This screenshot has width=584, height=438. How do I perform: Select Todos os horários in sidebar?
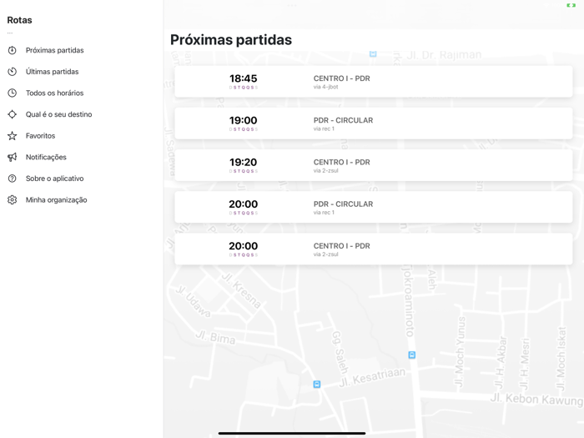click(x=55, y=93)
